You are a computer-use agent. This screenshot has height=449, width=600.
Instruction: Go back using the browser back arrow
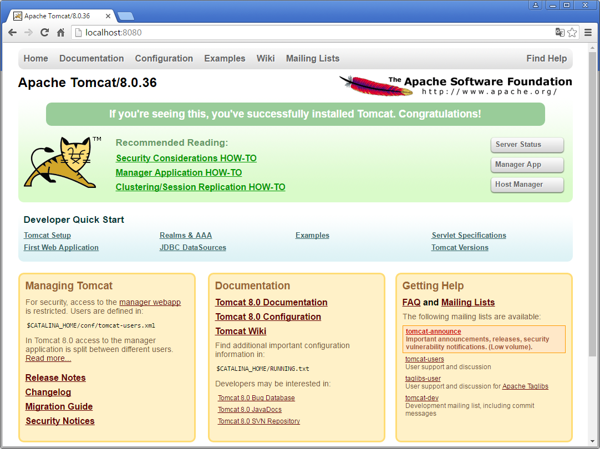pos(12,33)
